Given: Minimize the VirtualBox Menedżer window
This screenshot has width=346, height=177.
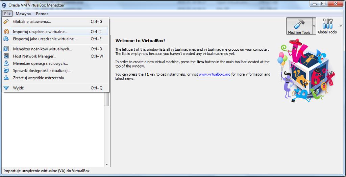Looking at the screenshot, I should (x=314, y=4).
